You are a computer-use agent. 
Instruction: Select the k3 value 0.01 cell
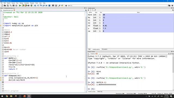coord(138,26)
